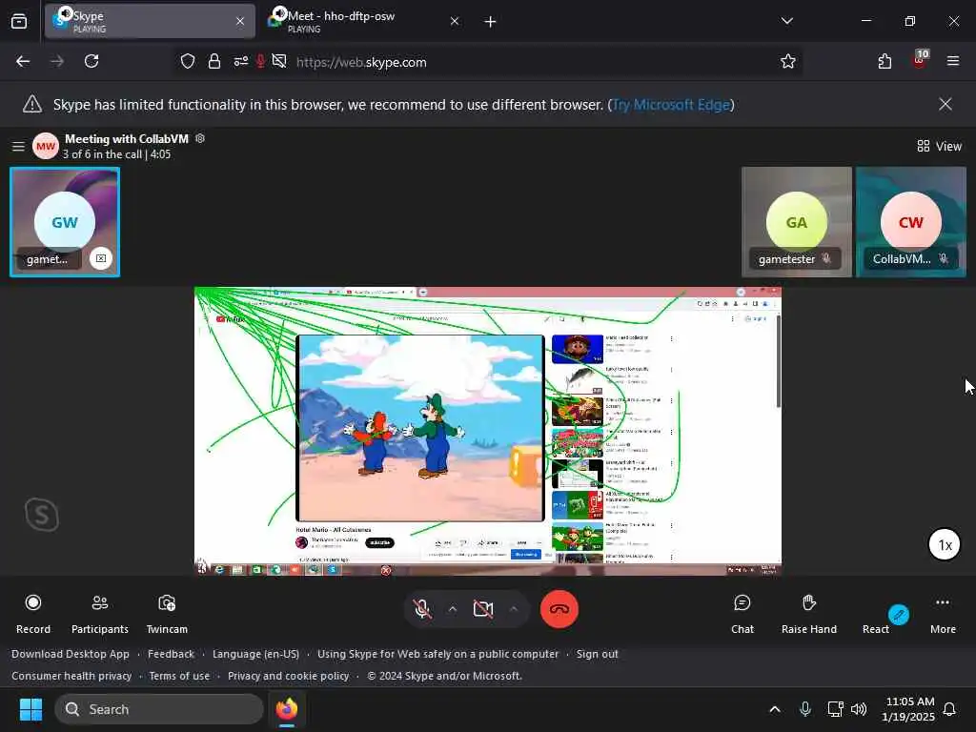
Task: Open Privacy and cookie policy
Action: (288, 676)
